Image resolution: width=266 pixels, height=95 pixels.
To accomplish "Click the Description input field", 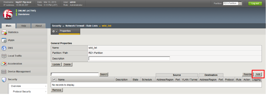I will tap(129, 58).
